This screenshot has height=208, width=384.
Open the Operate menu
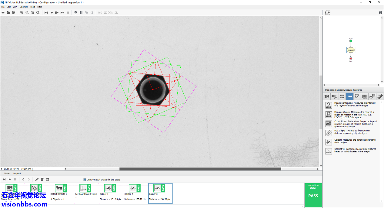pos(23,7)
